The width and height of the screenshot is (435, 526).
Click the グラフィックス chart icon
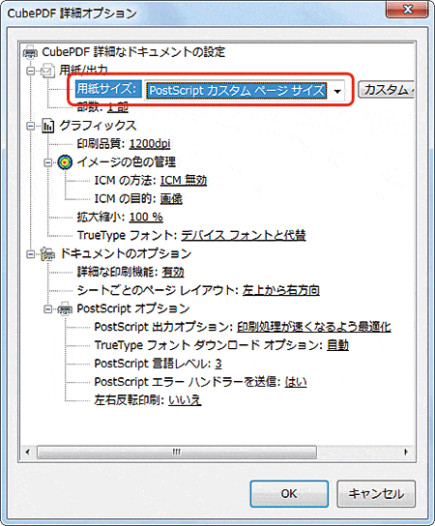coord(48,126)
